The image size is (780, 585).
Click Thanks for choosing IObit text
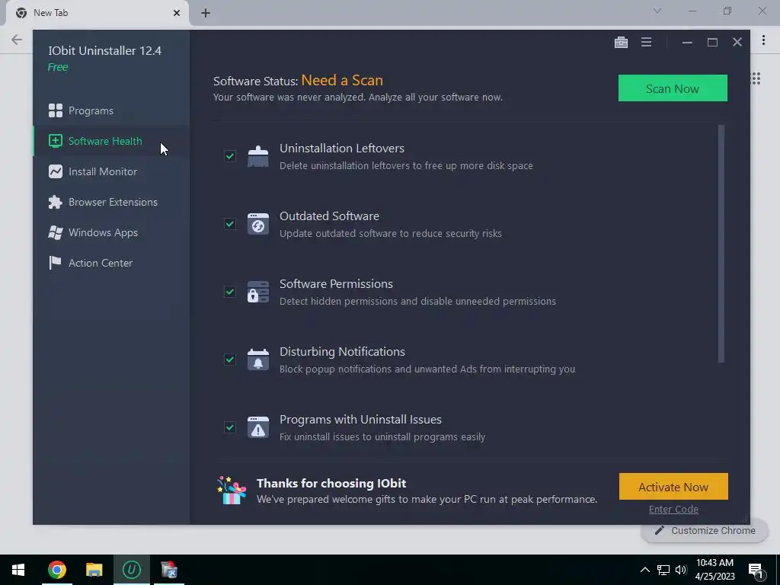point(331,483)
